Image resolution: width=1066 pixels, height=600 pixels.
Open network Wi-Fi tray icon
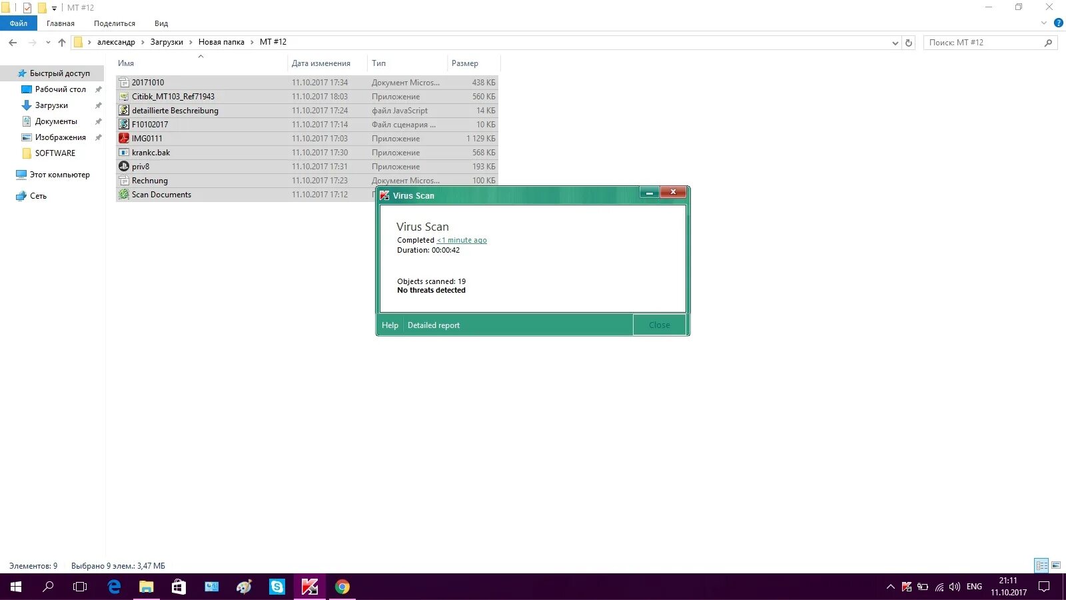coord(939,587)
